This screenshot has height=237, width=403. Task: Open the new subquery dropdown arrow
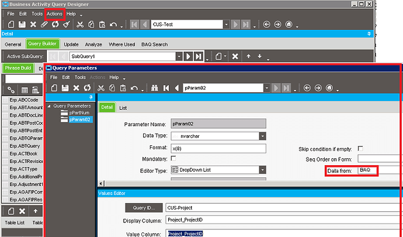coord(225,56)
